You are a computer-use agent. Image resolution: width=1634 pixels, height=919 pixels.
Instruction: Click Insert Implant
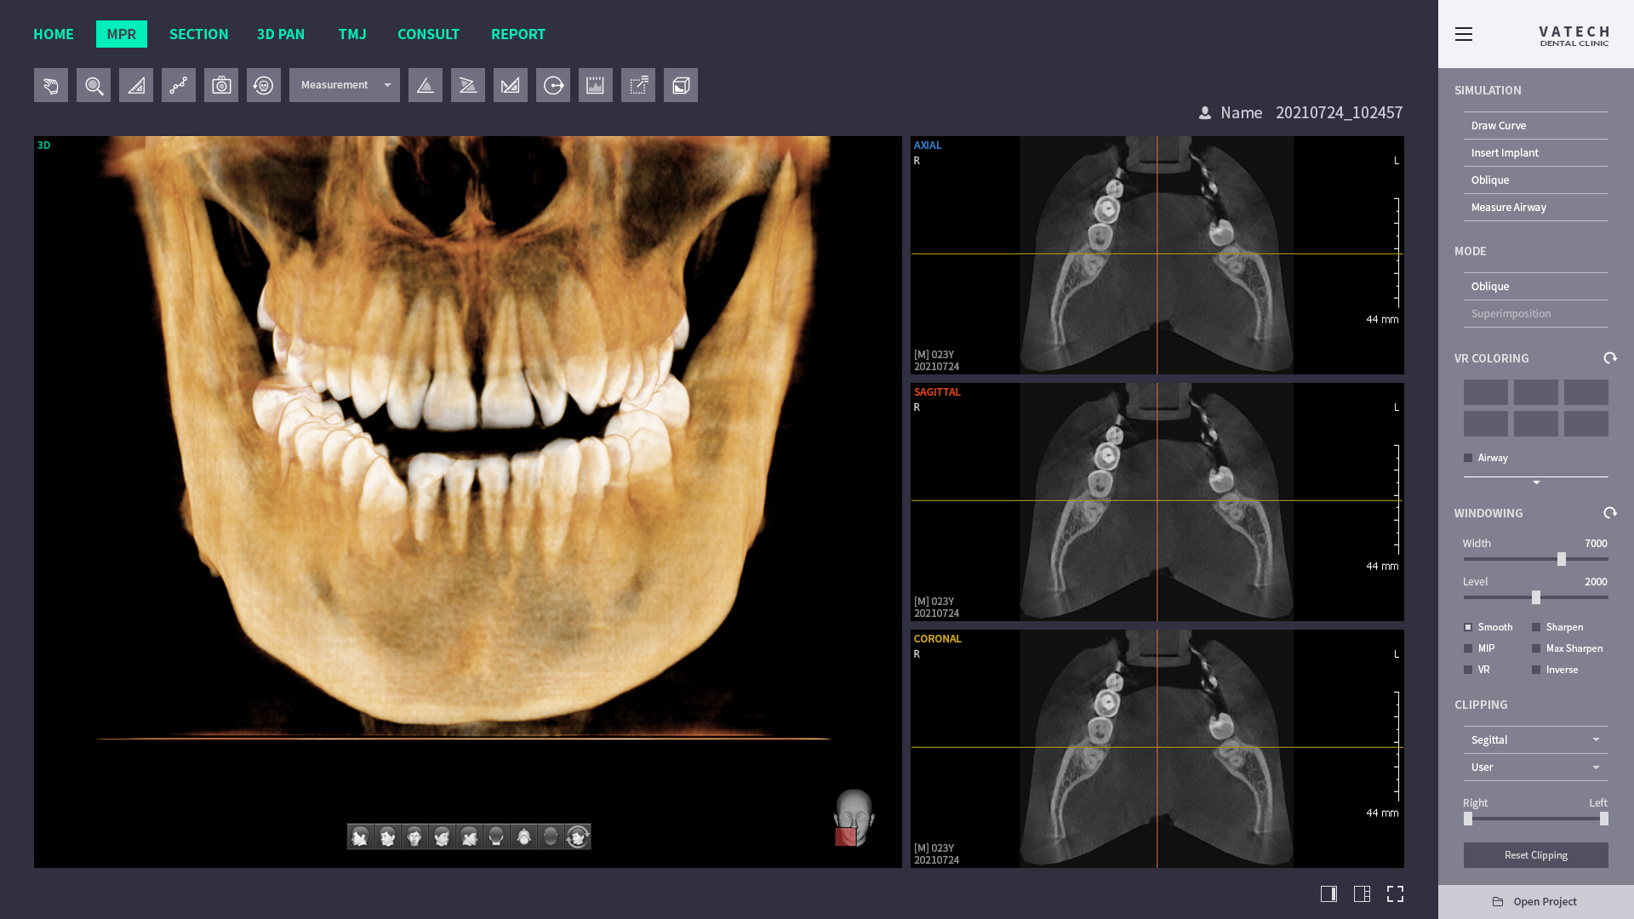[x=1536, y=153]
